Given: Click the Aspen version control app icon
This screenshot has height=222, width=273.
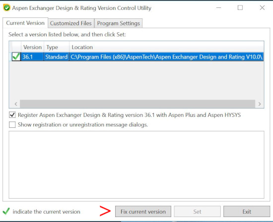Looking at the screenshot, I should click(7, 8).
